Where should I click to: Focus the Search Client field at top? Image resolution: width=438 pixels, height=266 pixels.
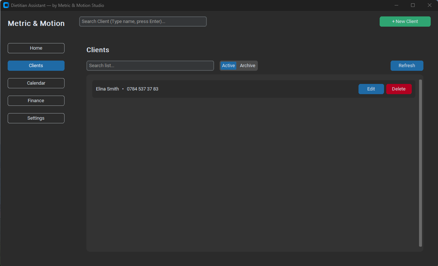point(143,22)
